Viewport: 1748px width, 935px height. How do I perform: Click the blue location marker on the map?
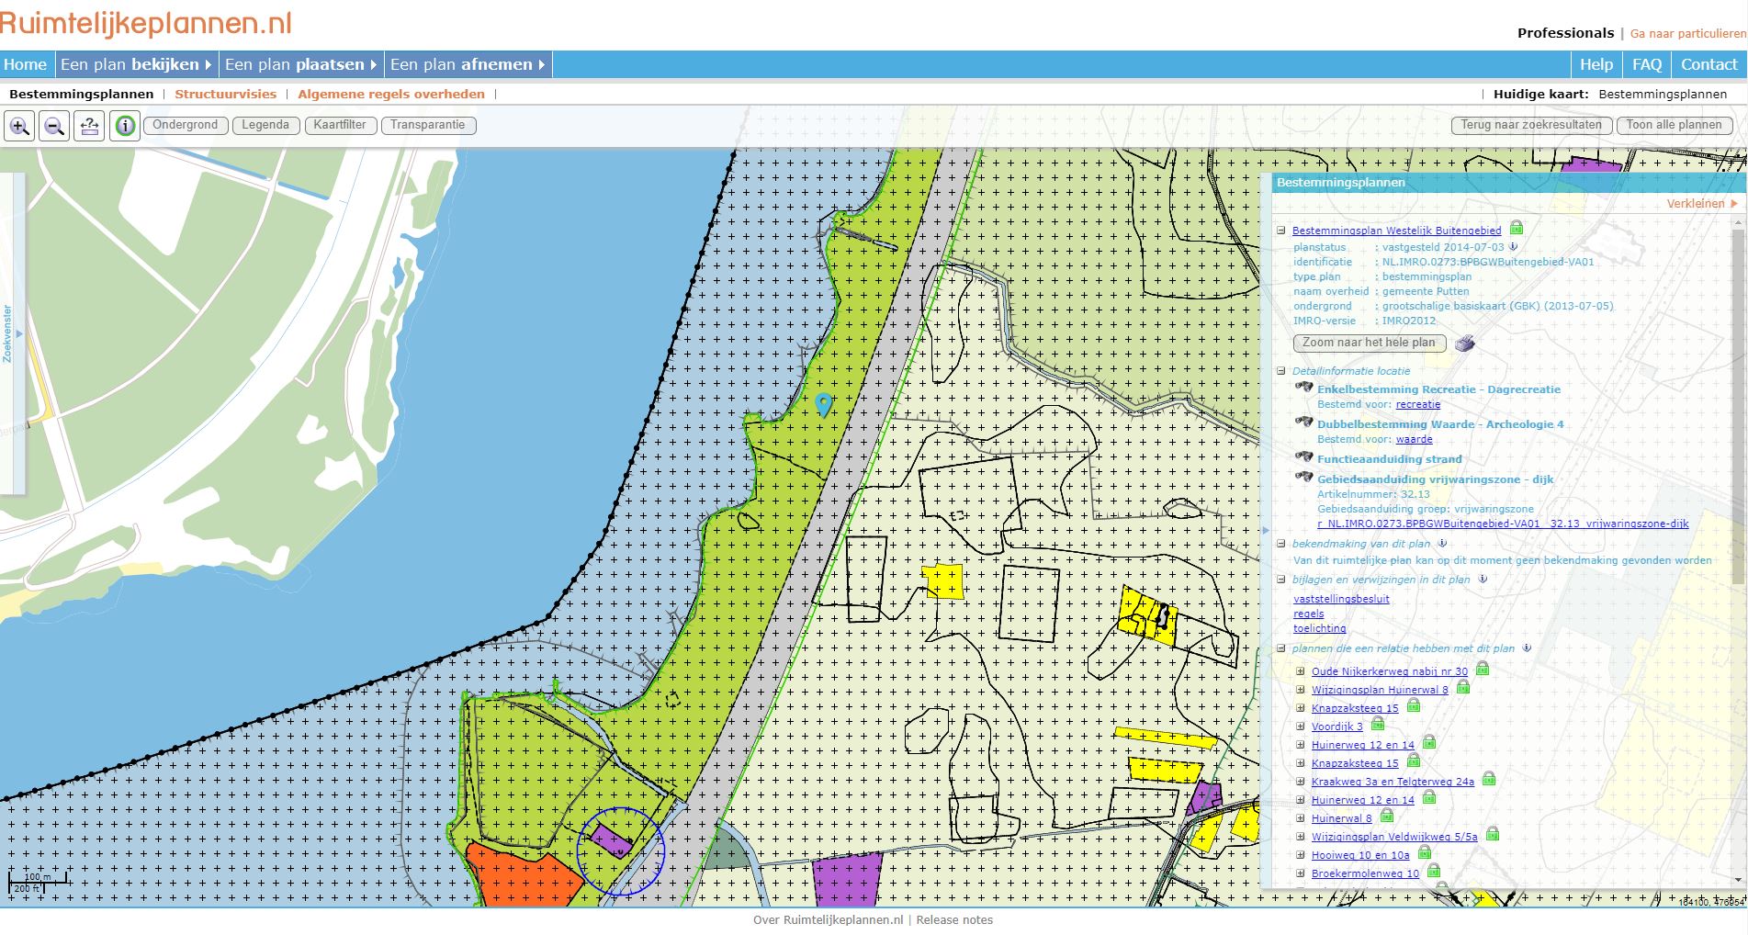click(x=823, y=404)
